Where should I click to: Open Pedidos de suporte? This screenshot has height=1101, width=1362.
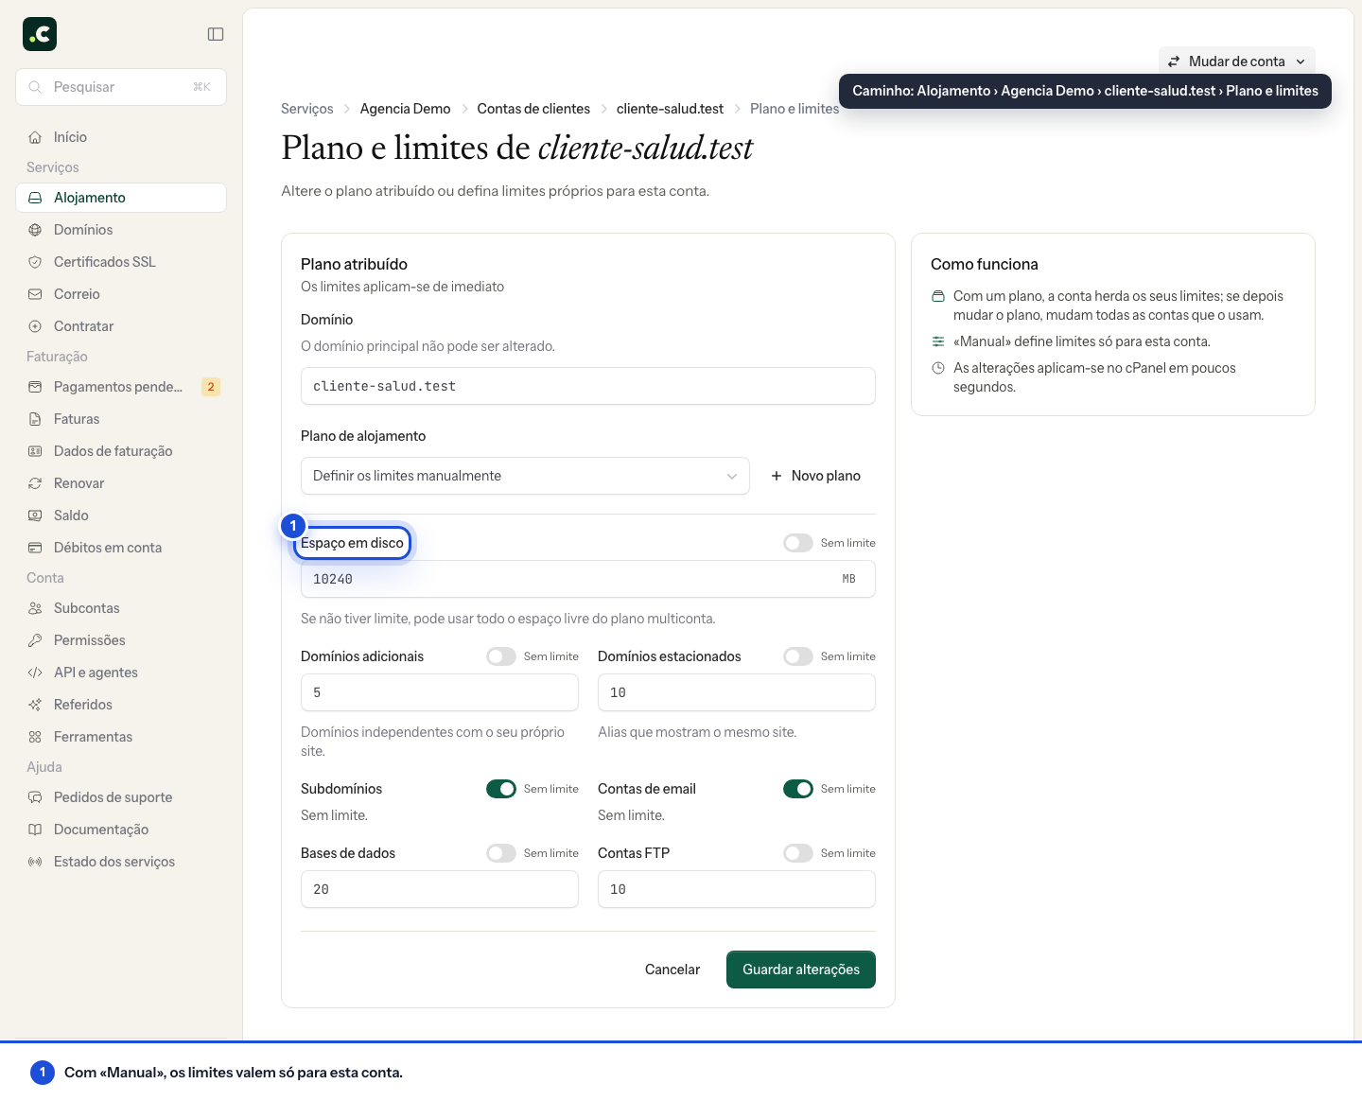tap(121, 797)
